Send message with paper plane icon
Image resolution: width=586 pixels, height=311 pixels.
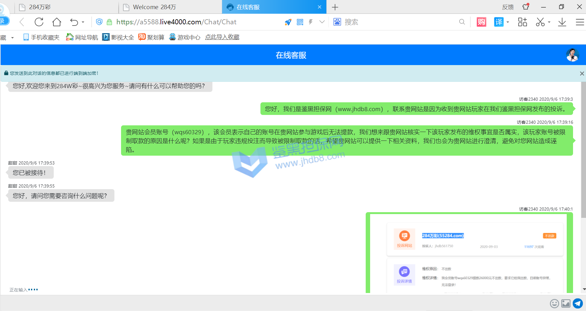click(578, 303)
